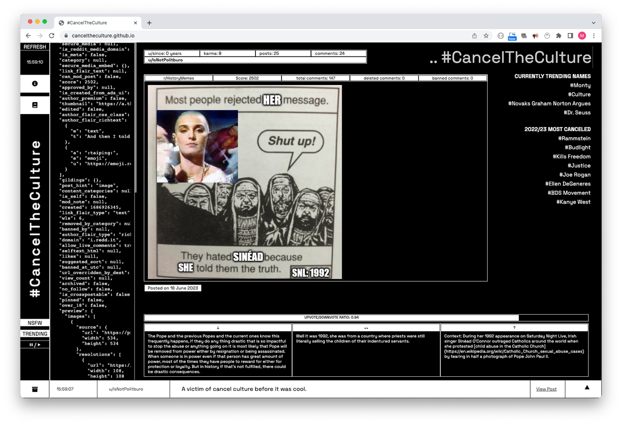Click the upvote/downvote ratio bar
Image resolution: width=622 pixels, height=425 pixels.
[x=366, y=318]
